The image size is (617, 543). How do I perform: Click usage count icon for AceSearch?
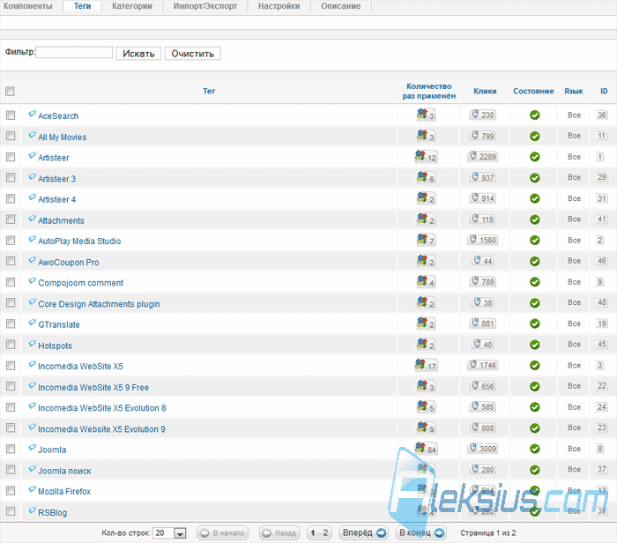click(426, 115)
